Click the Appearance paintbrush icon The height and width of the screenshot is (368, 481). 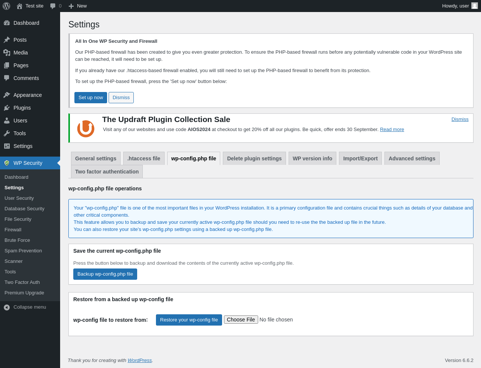click(x=7, y=95)
